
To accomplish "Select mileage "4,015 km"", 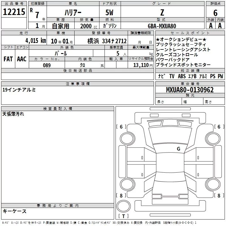I will (x=36, y=41).
